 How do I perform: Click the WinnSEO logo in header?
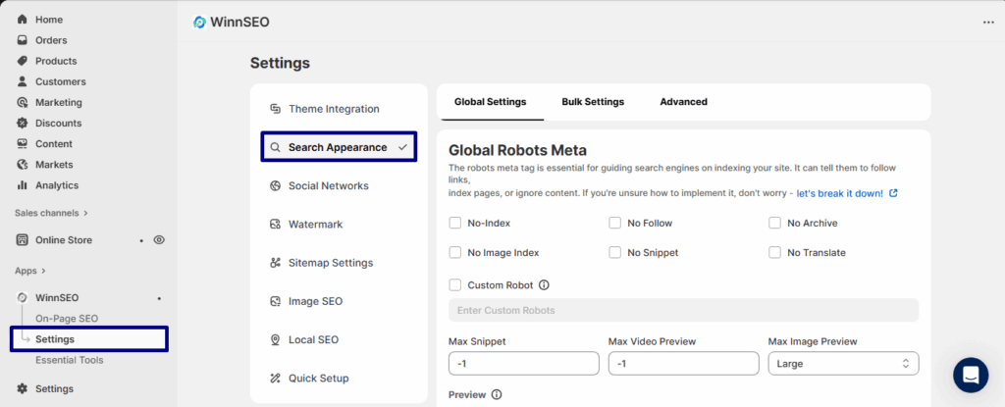(200, 22)
